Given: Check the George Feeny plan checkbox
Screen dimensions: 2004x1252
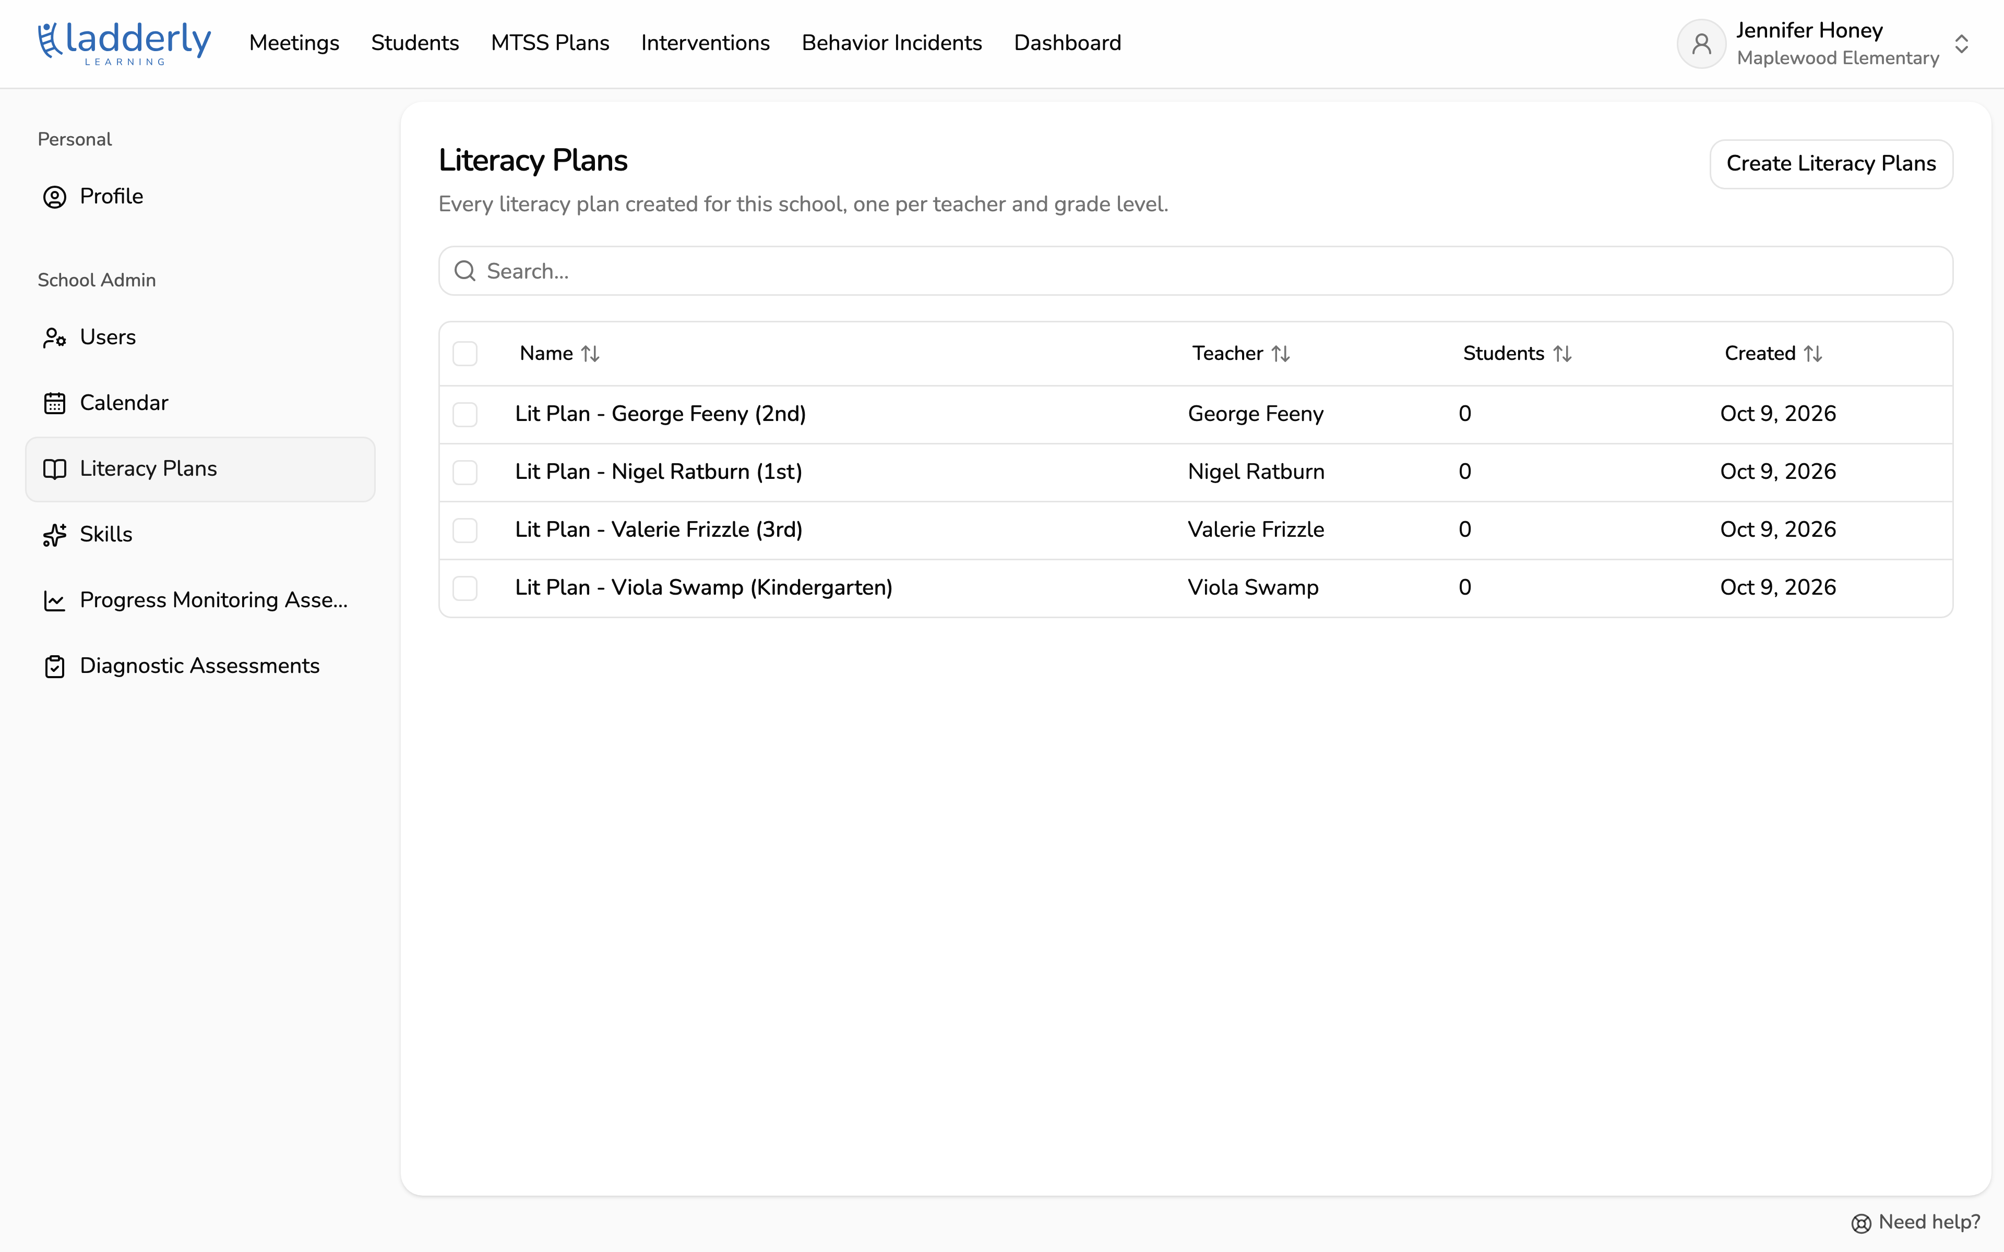Looking at the screenshot, I should pyautogui.click(x=466, y=415).
